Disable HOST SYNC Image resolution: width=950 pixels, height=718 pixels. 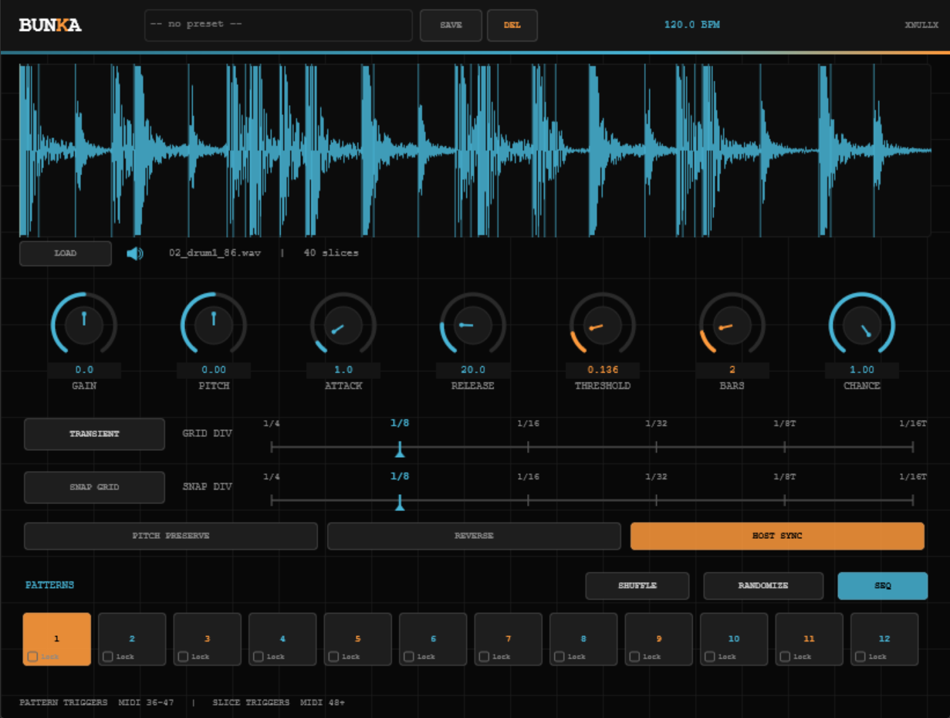777,536
